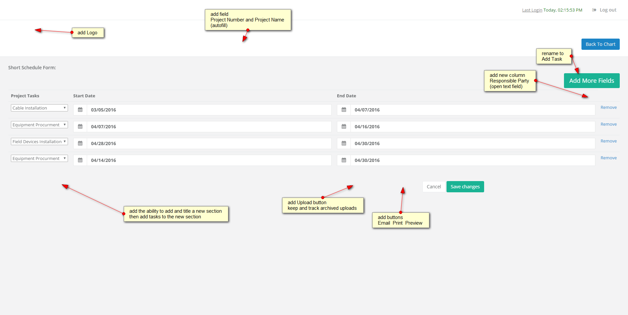This screenshot has height=315, width=628.
Task: Click calendar icon beside start date 04/28/2016
Action: [80, 143]
